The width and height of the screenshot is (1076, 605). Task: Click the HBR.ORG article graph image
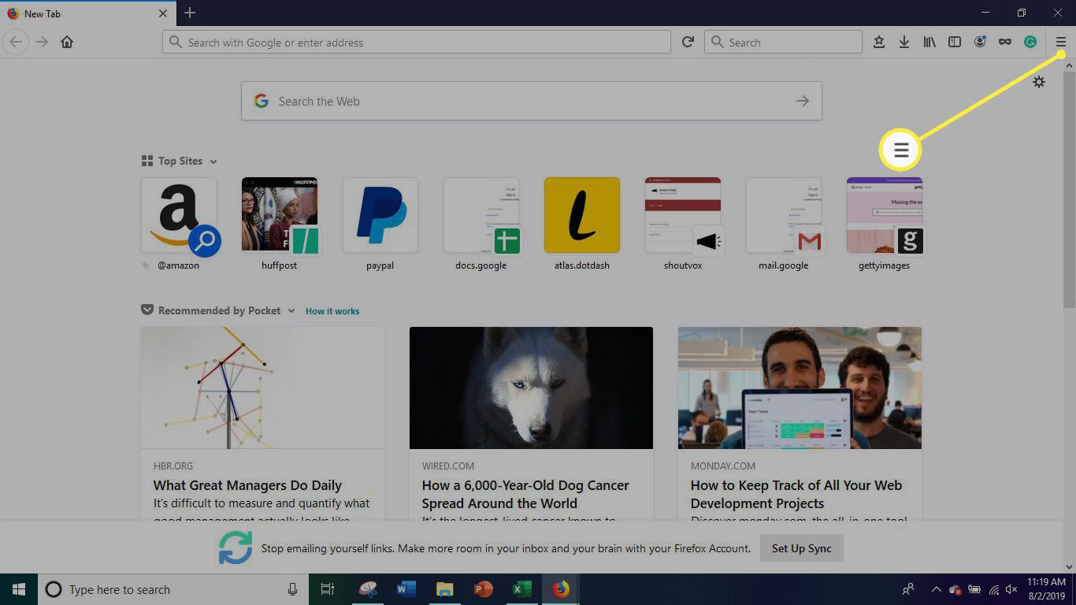coord(262,388)
